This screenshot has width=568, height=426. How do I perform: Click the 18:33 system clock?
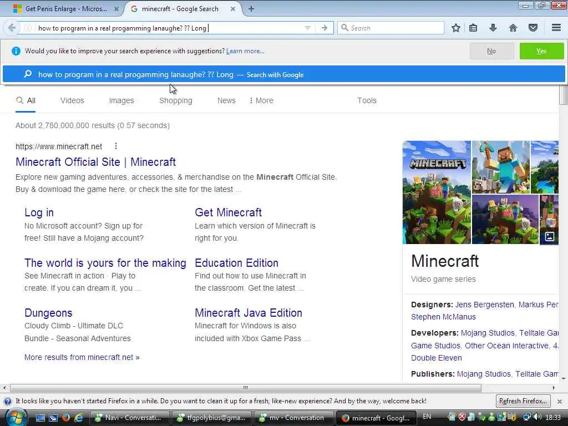[x=553, y=417]
